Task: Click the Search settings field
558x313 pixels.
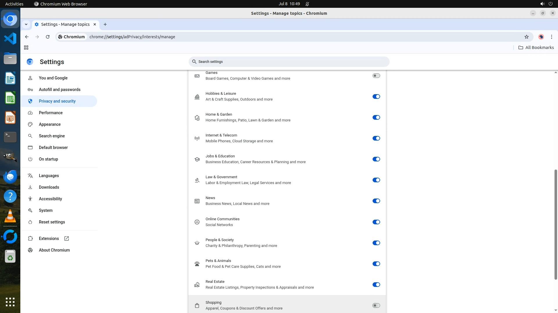Action: [x=289, y=62]
